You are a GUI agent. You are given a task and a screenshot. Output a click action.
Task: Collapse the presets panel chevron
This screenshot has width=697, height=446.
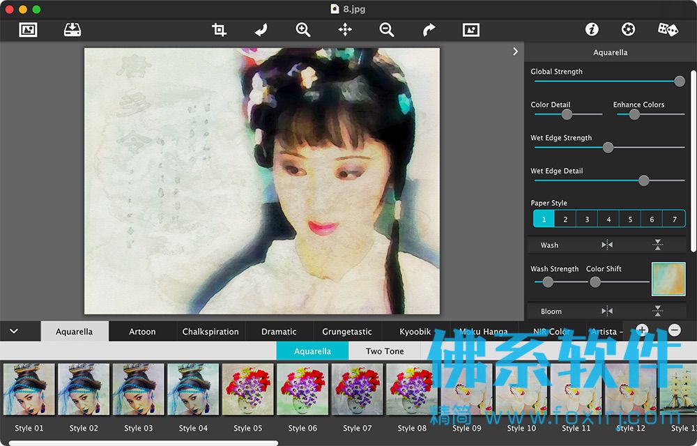(14, 331)
